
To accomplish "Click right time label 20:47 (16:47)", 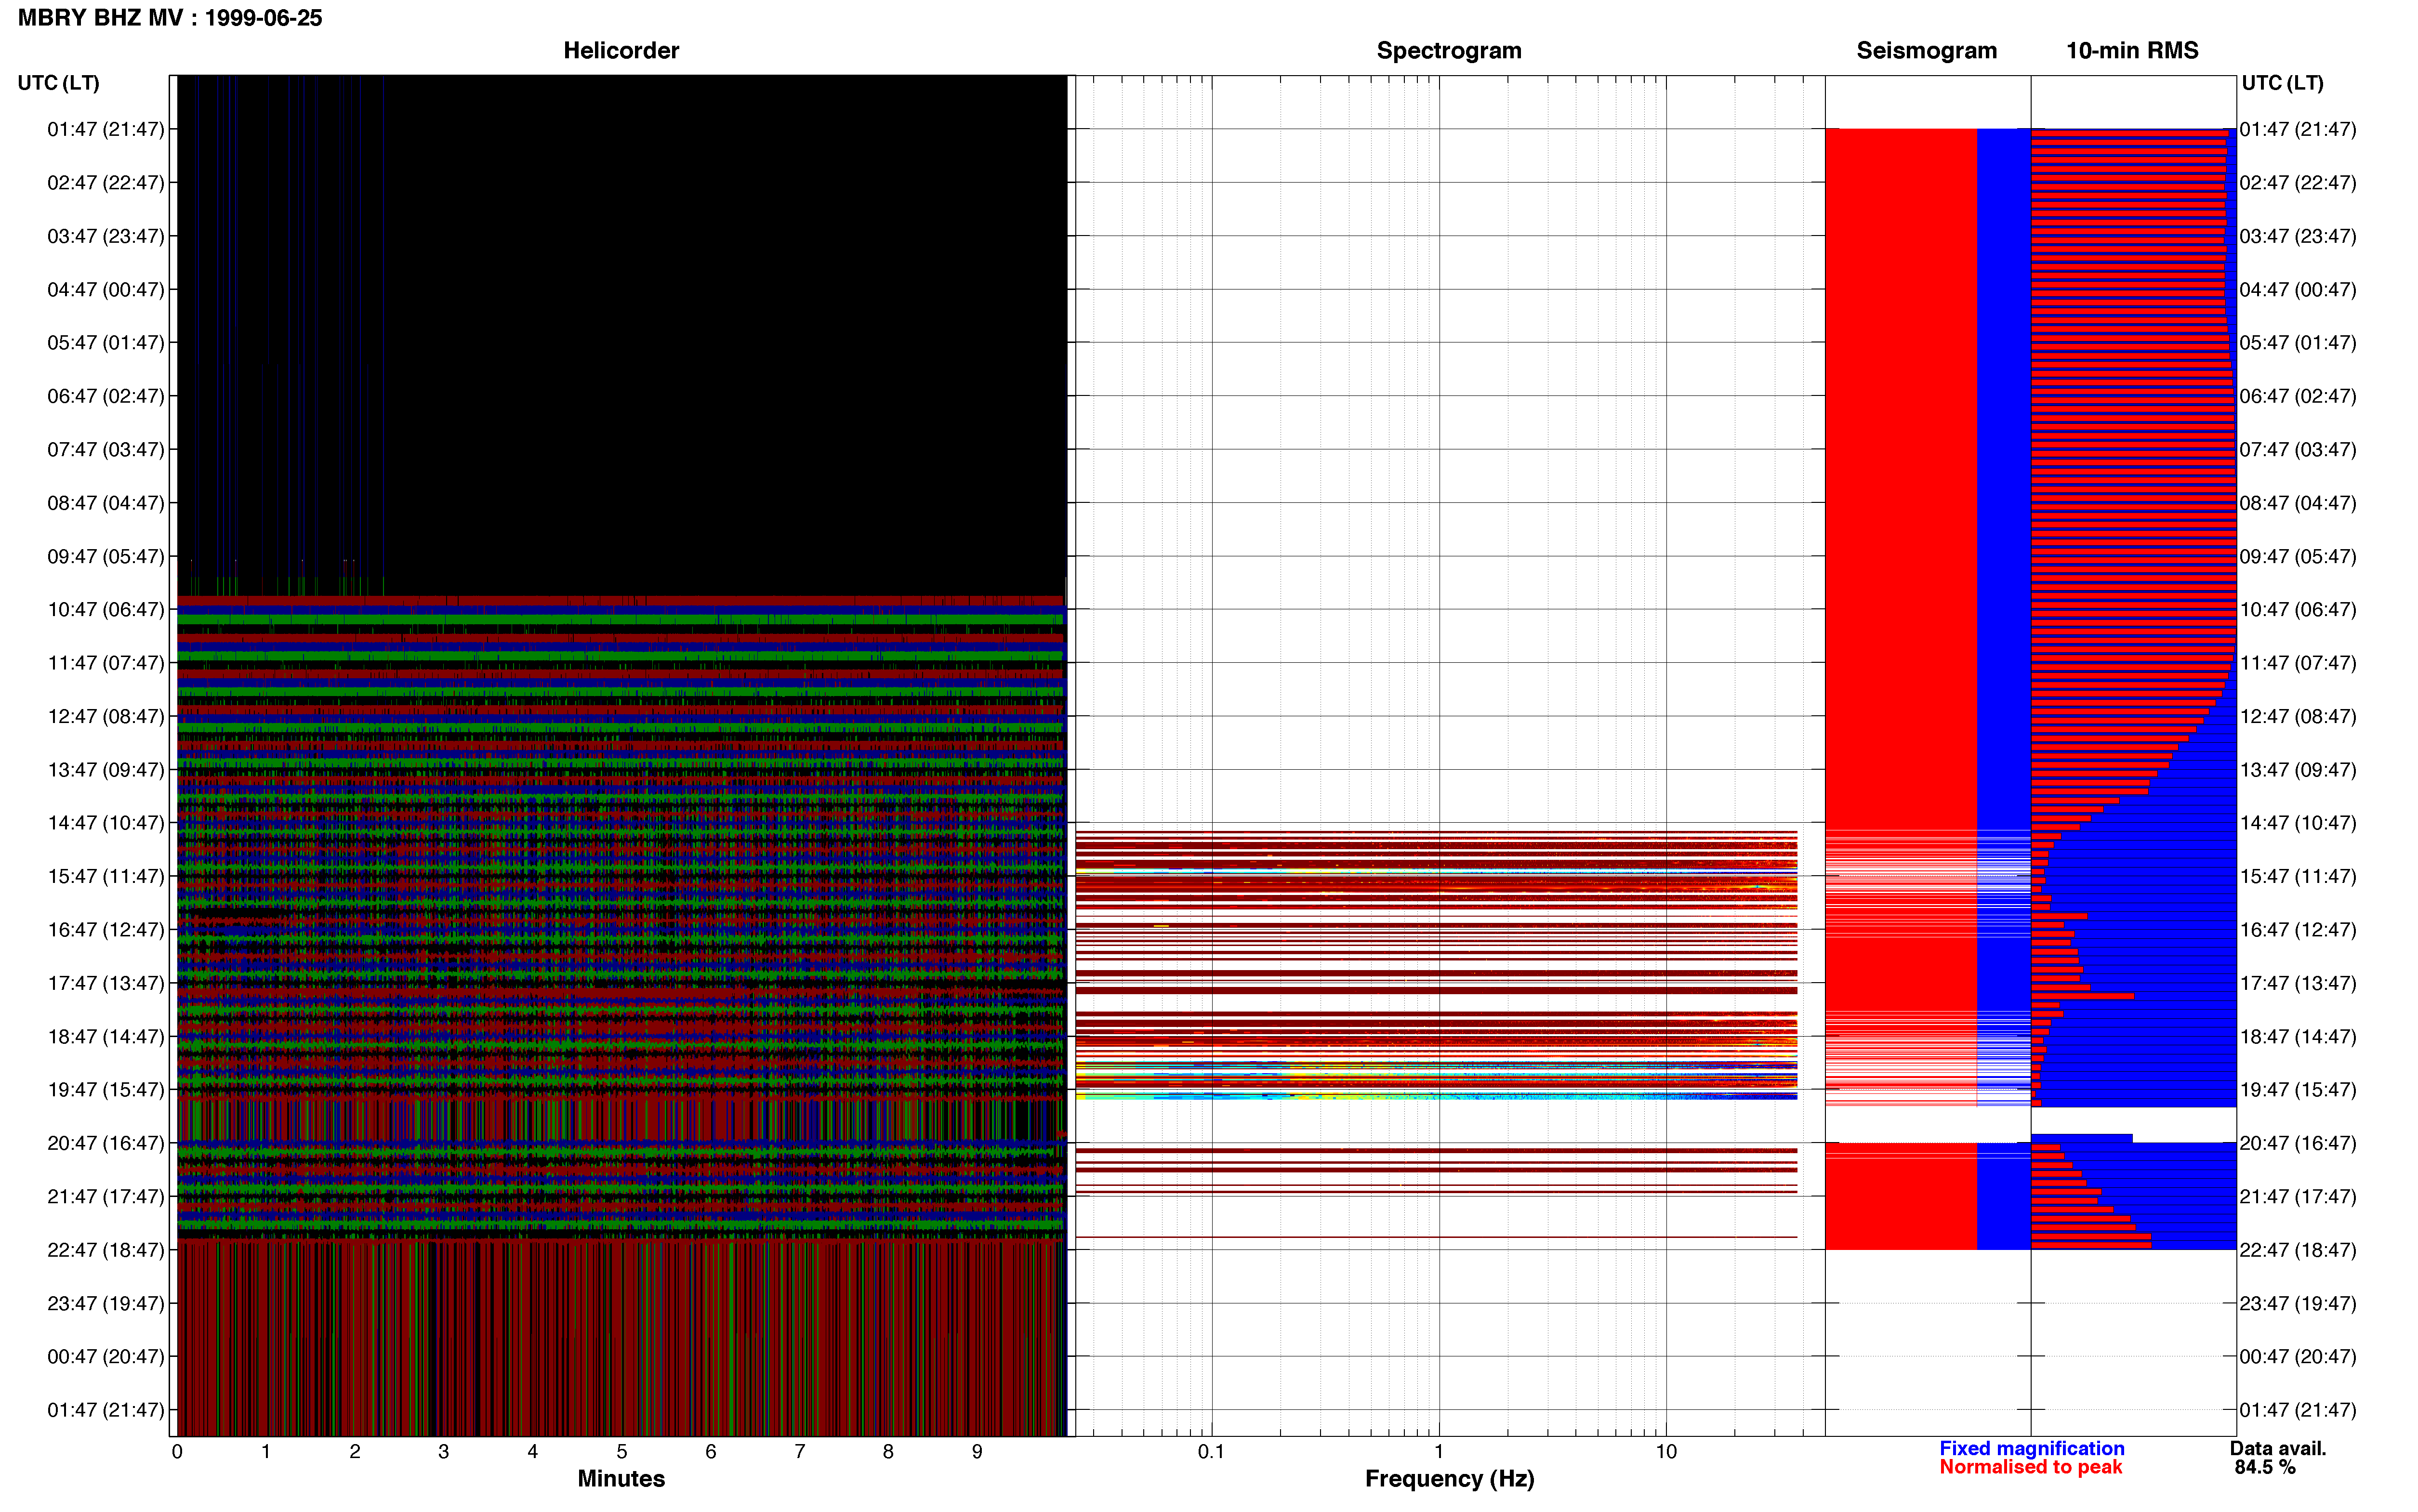I will (2298, 1143).
